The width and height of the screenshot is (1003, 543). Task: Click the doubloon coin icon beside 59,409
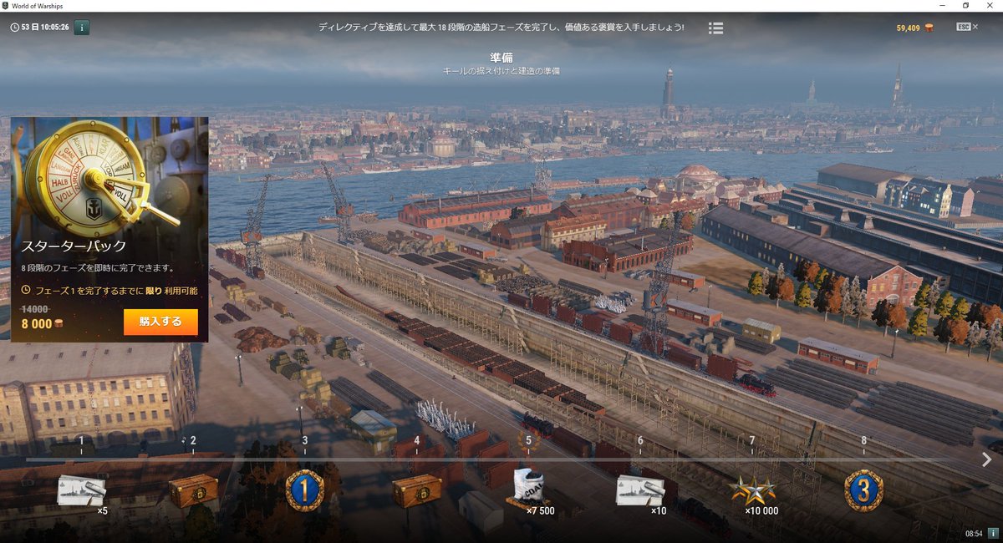coord(929,28)
